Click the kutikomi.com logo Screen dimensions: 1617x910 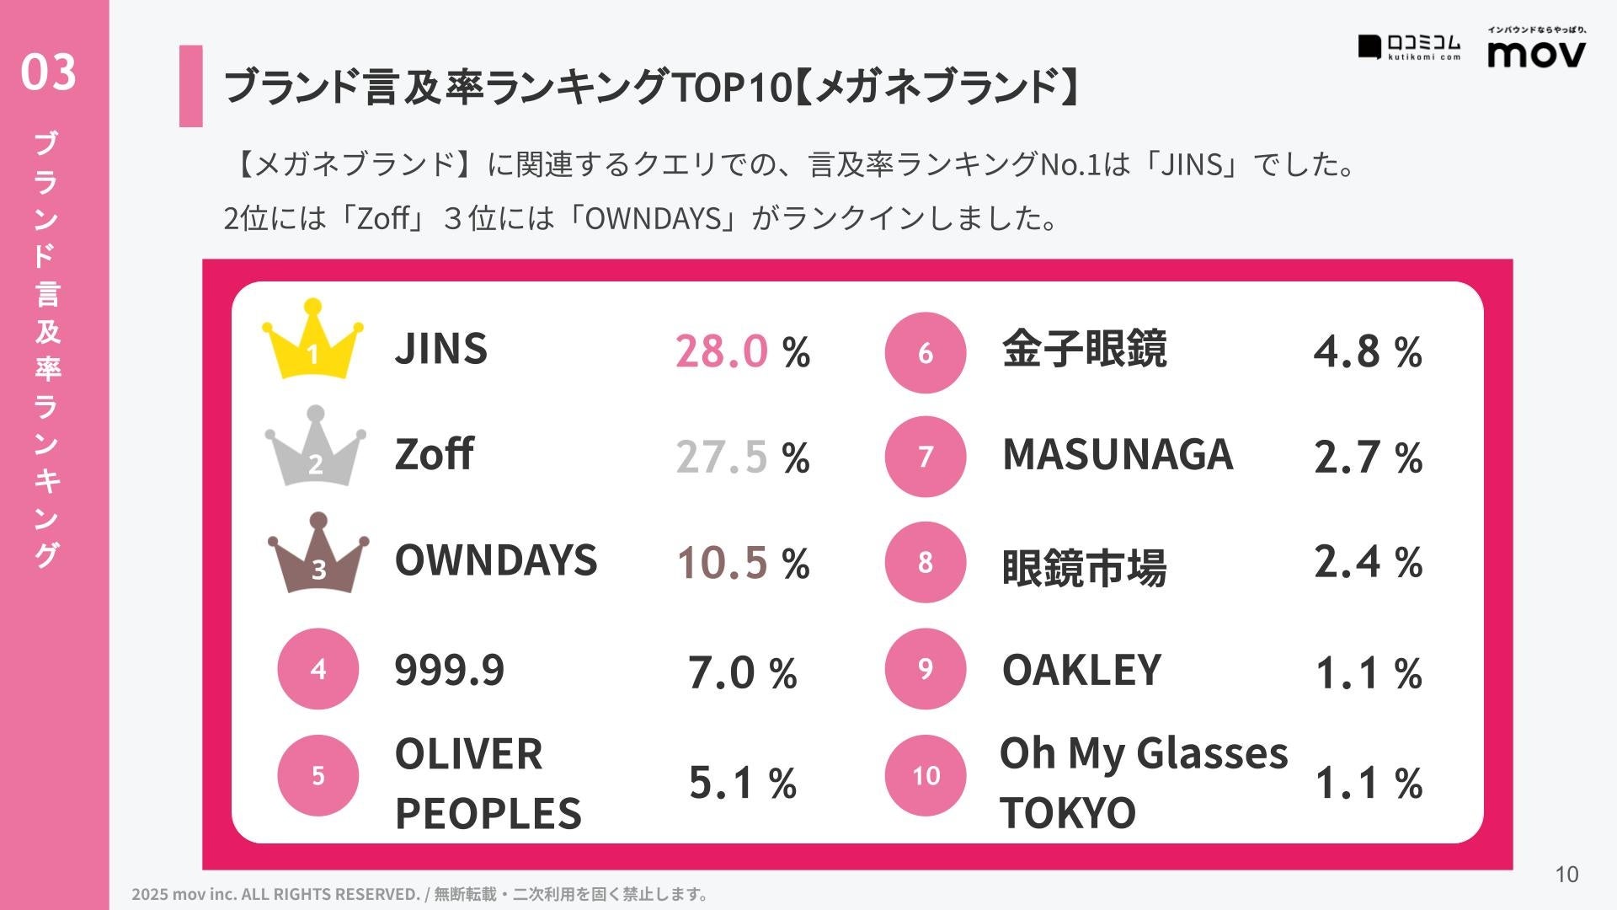[x=1409, y=47]
